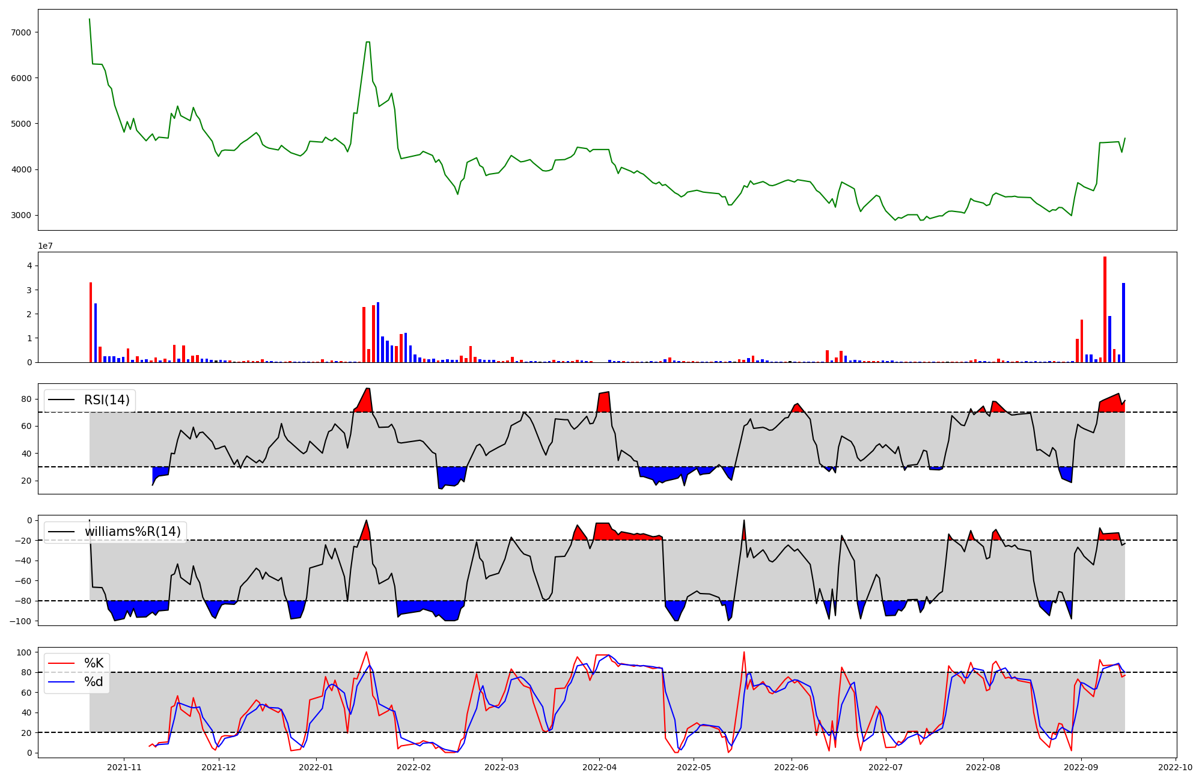1202x781 pixels.
Task: Click the 7000 price axis tick label
Action: coord(21,32)
